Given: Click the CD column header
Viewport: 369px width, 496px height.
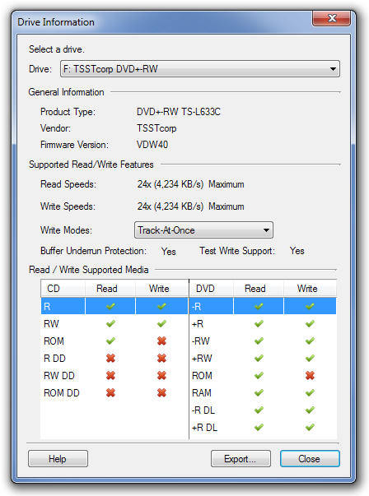Looking at the screenshot, I should point(63,289).
